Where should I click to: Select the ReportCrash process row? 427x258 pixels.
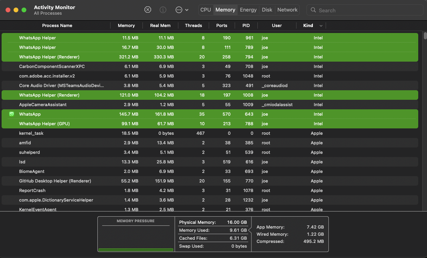click(x=210, y=190)
